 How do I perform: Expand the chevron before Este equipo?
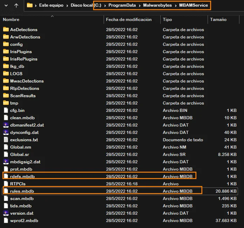click(36, 6)
